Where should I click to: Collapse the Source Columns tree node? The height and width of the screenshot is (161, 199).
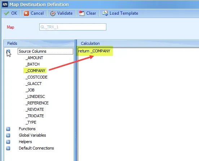pyautogui.click(x=8, y=51)
